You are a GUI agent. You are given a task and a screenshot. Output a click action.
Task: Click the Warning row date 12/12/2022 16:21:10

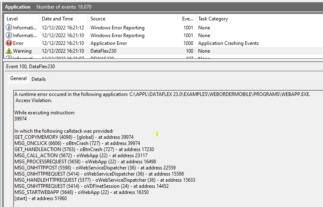pos(63,51)
